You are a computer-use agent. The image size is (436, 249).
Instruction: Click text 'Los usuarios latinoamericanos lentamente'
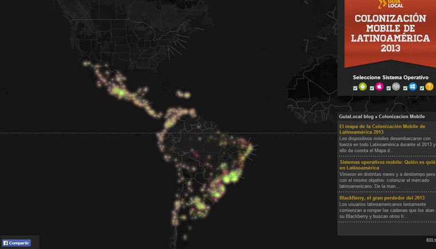pyautogui.click(x=382, y=204)
